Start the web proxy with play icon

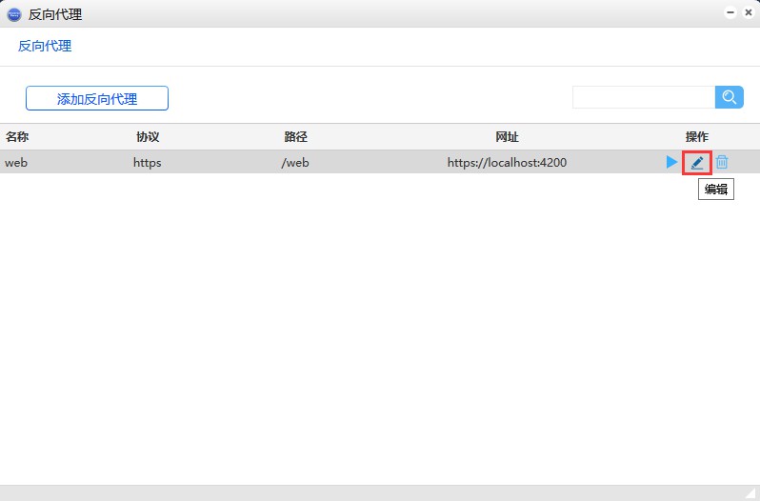672,163
